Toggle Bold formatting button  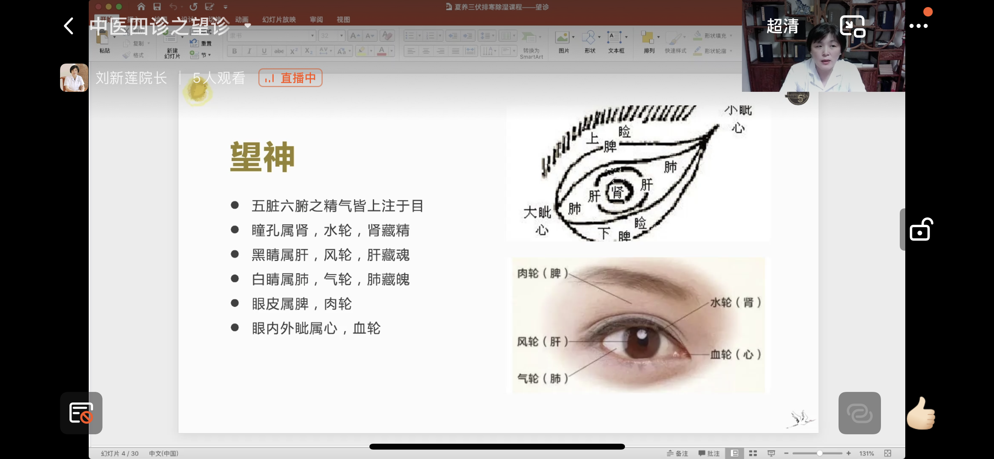[234, 51]
